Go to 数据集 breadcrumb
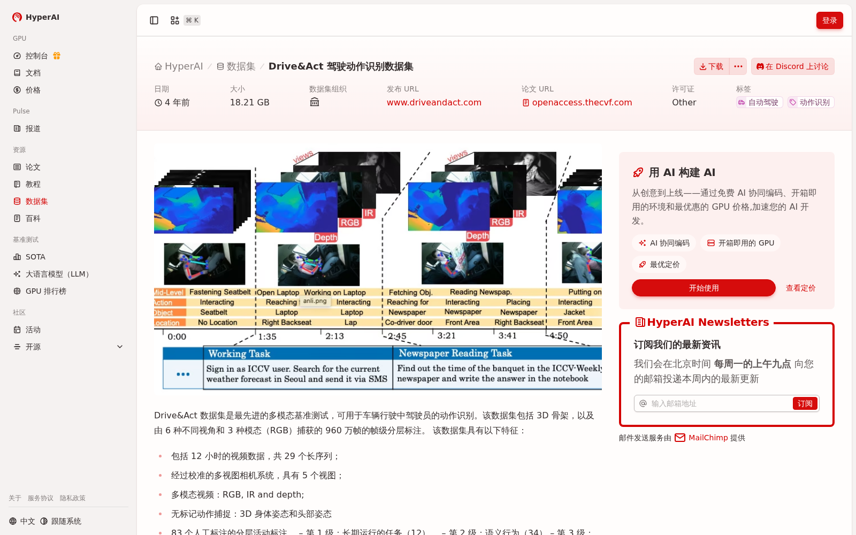Viewport: 856px width, 535px height. point(236,66)
